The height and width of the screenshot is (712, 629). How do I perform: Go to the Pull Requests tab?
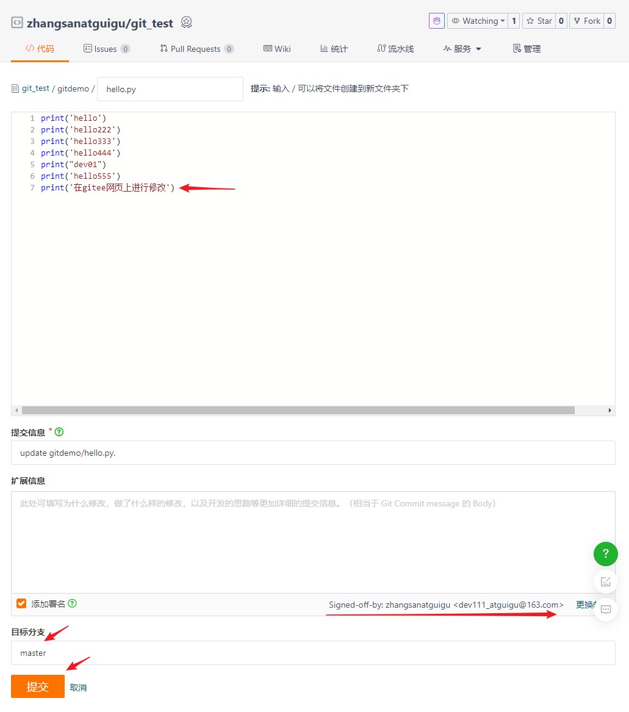[x=196, y=49]
